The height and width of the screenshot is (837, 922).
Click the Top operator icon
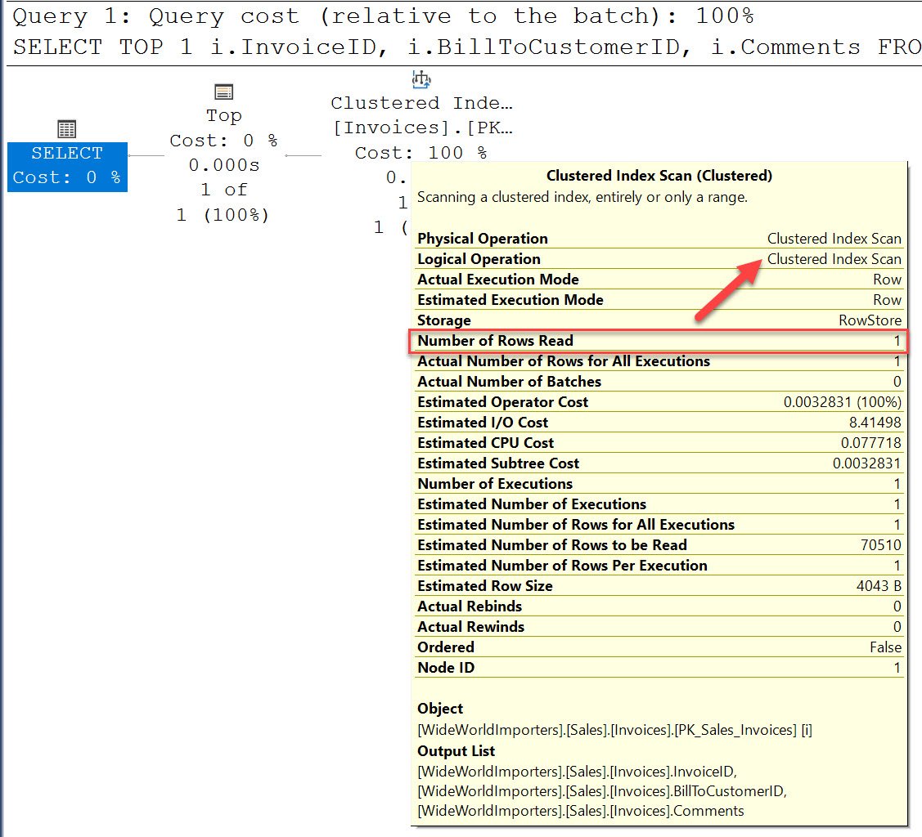[x=223, y=92]
